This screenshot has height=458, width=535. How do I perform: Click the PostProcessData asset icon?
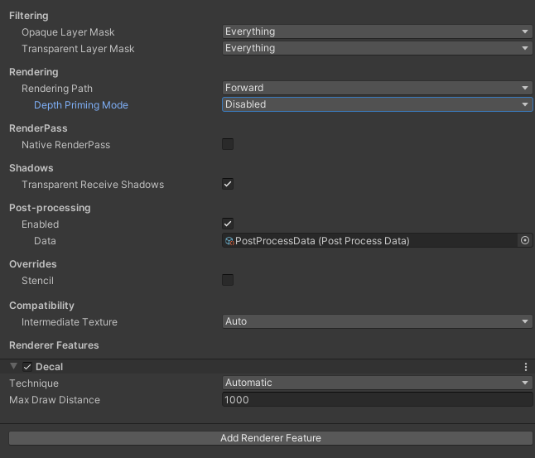coord(229,241)
